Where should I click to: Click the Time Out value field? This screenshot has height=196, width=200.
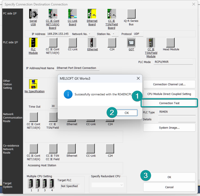pyautogui.click(x=54, y=106)
